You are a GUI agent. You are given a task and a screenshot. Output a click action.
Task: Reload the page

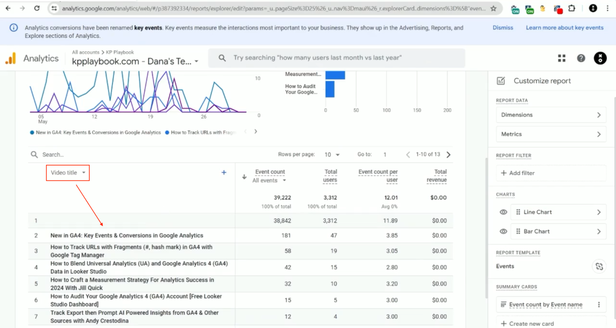coord(37,8)
